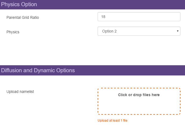Collapse the Physics Option section header

pos(92,5)
